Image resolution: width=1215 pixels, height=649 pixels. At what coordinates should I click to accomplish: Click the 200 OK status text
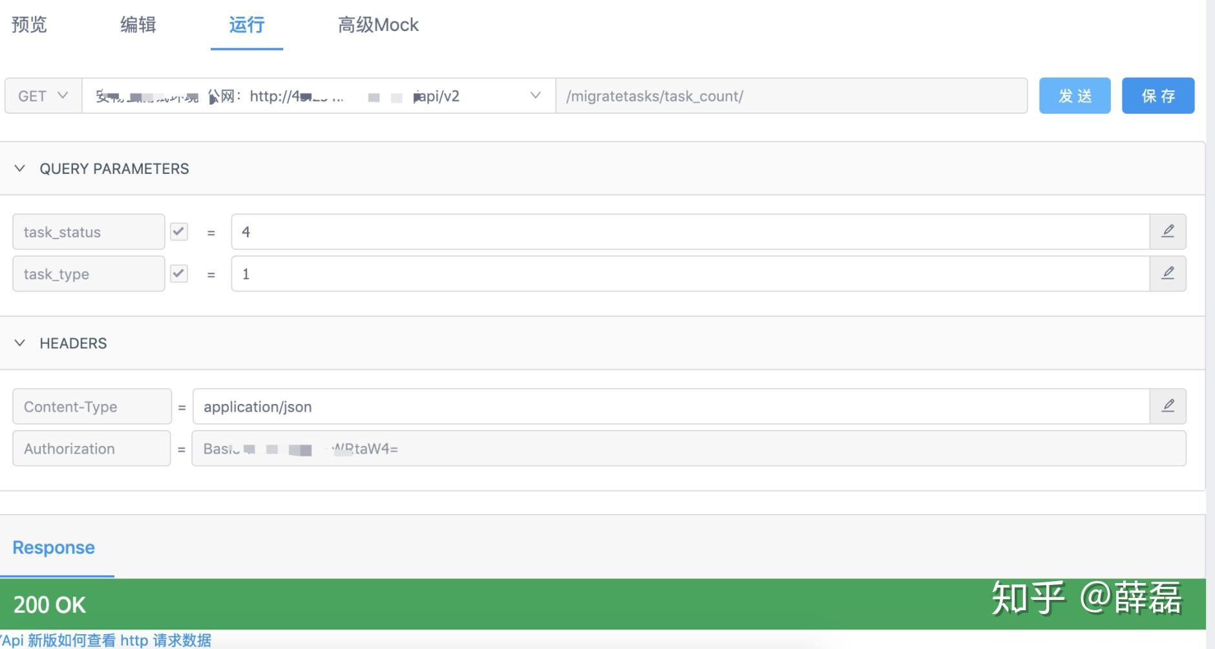tap(50, 605)
